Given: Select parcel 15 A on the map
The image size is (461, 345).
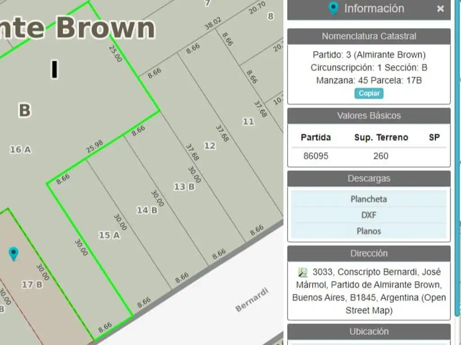Looking at the screenshot, I should [109, 235].
